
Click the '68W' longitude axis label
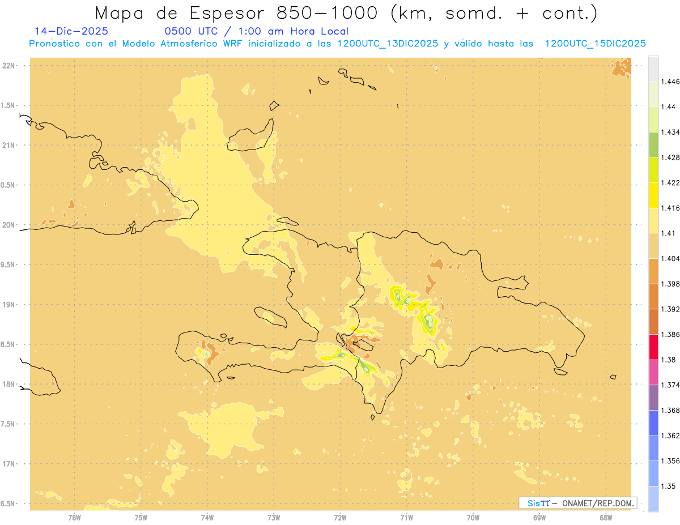click(606, 517)
